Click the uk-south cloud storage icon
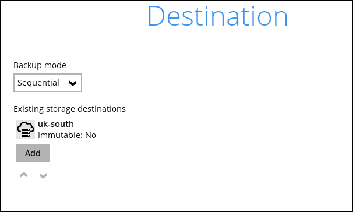This screenshot has height=212, width=353. pos(26,129)
